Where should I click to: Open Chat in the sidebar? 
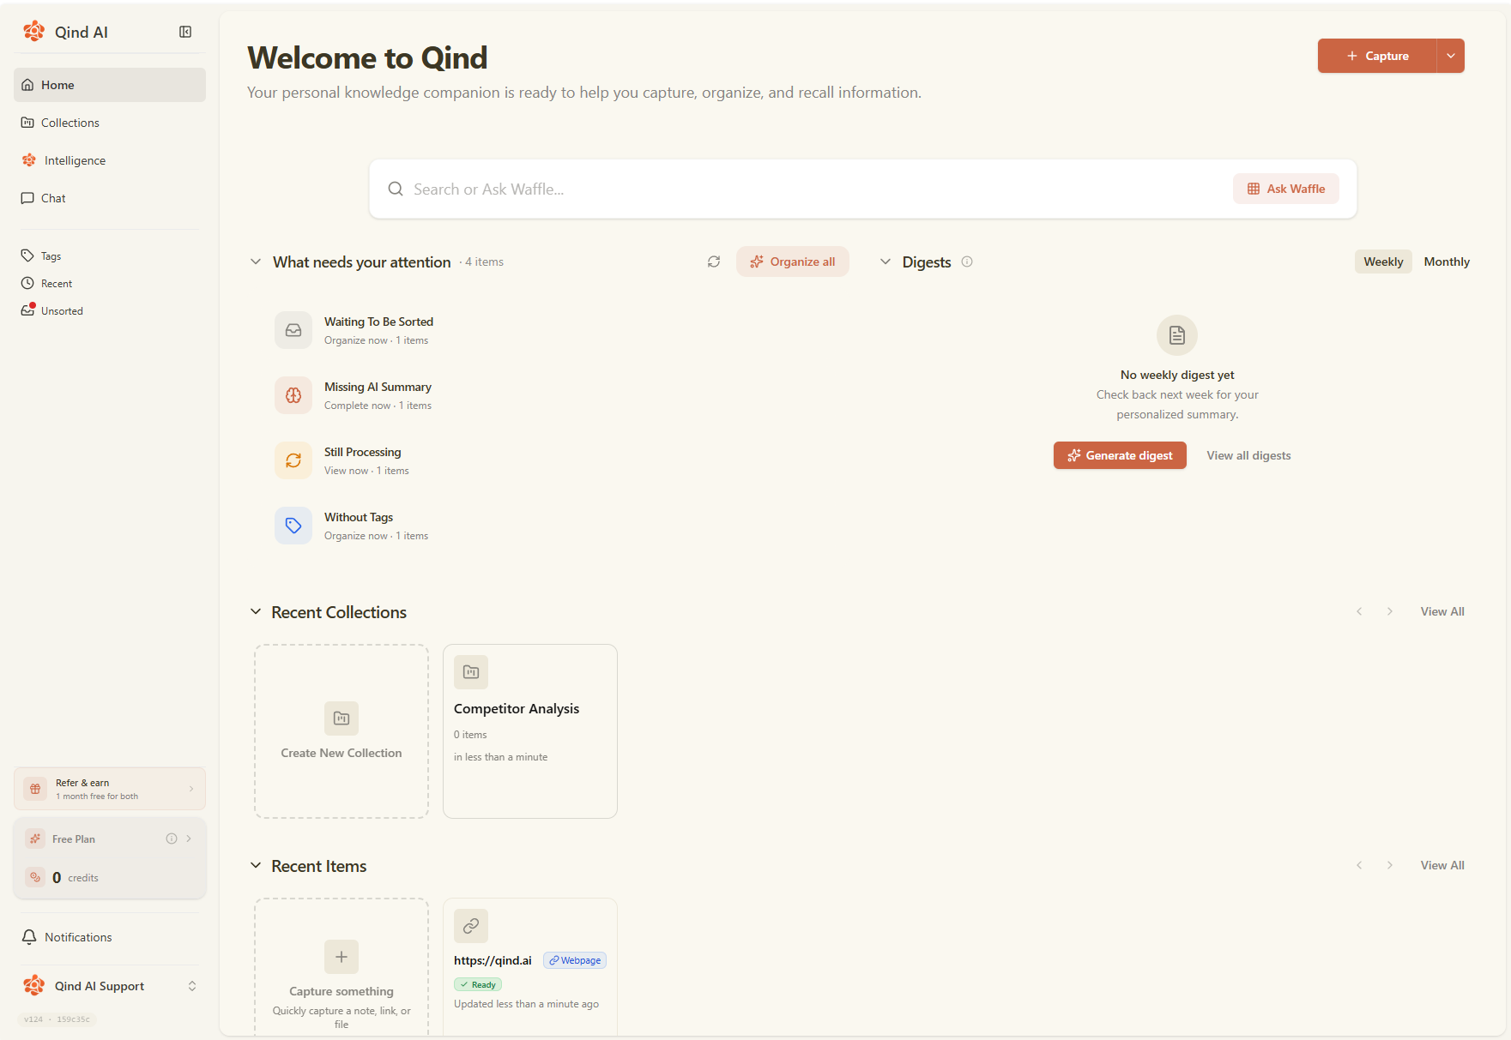pos(110,198)
